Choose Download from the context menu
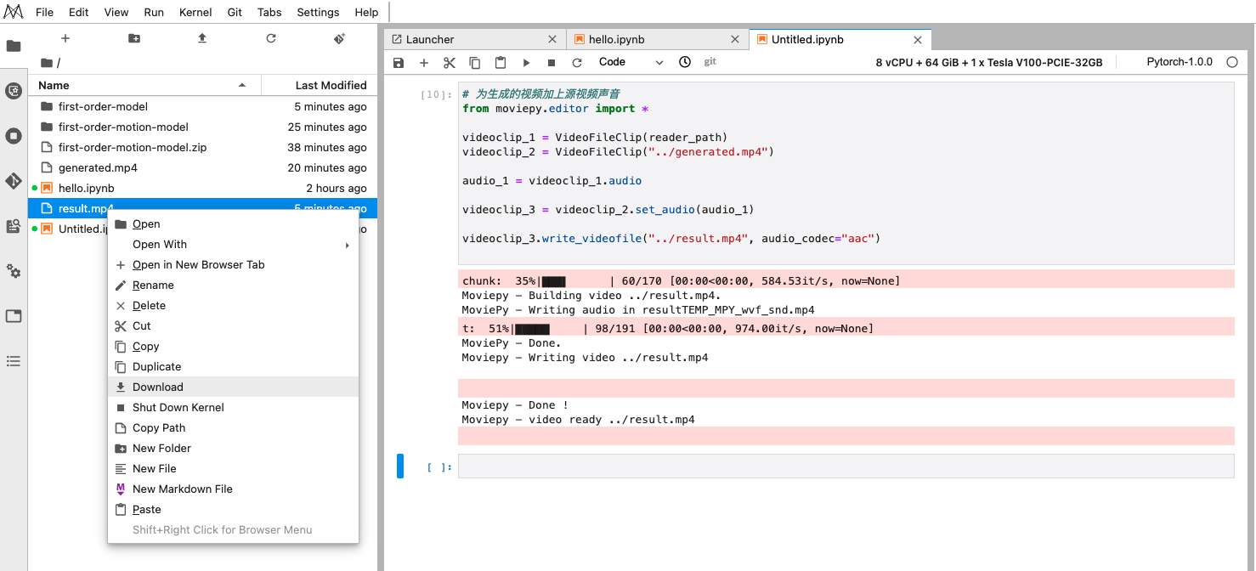The height and width of the screenshot is (571, 1256). pyautogui.click(x=158, y=387)
